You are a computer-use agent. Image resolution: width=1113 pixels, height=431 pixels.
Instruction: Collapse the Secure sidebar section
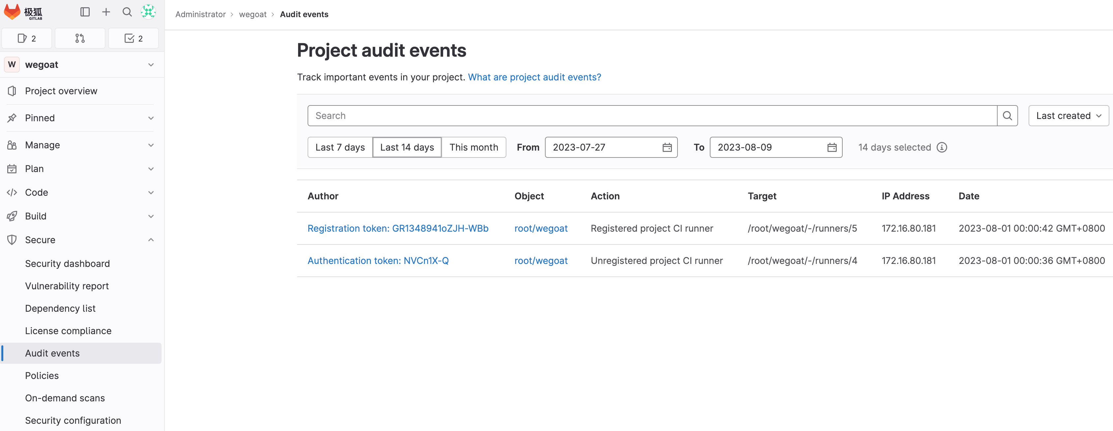(x=151, y=240)
